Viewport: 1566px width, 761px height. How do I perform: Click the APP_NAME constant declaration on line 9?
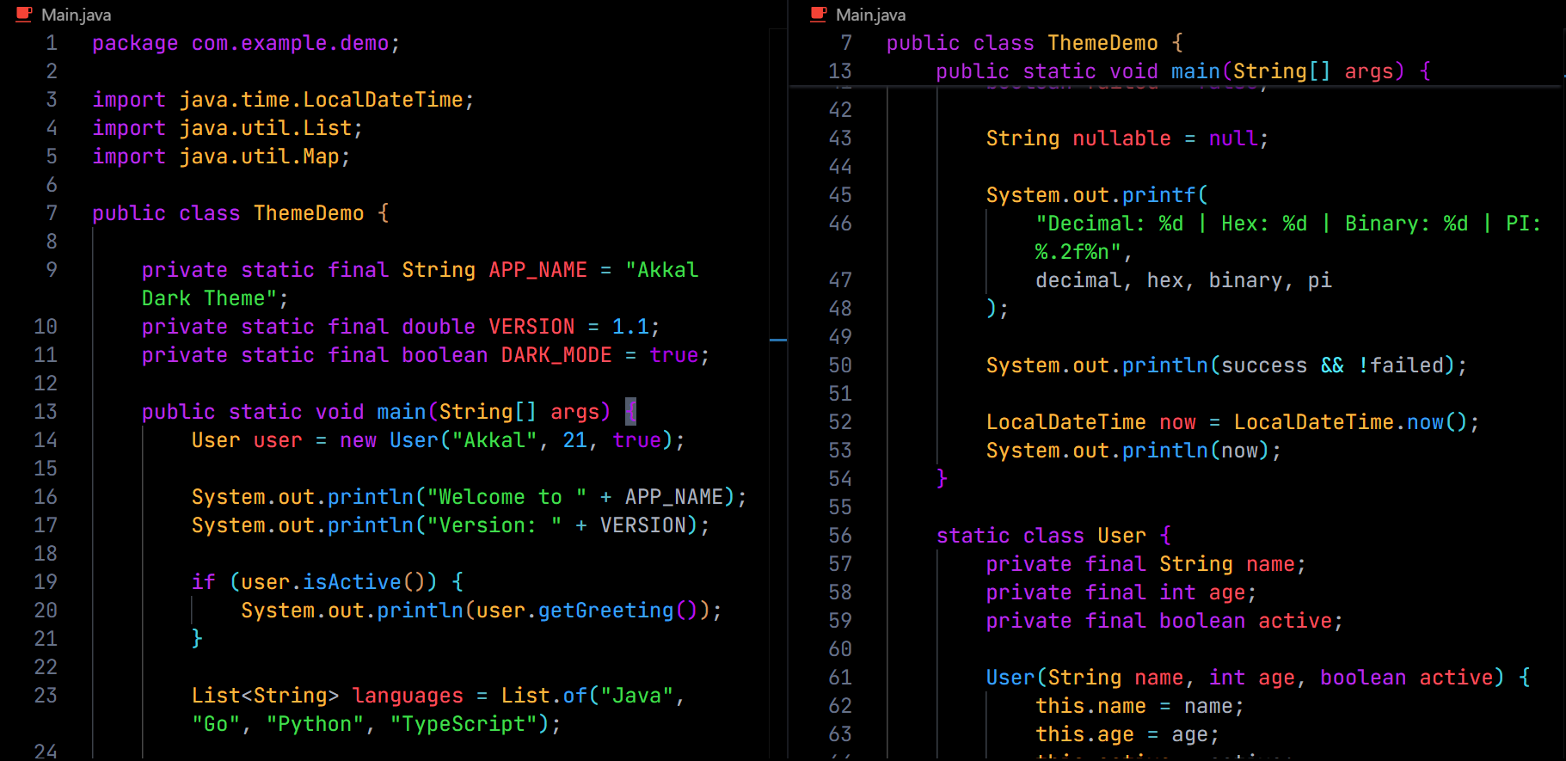coord(537,270)
